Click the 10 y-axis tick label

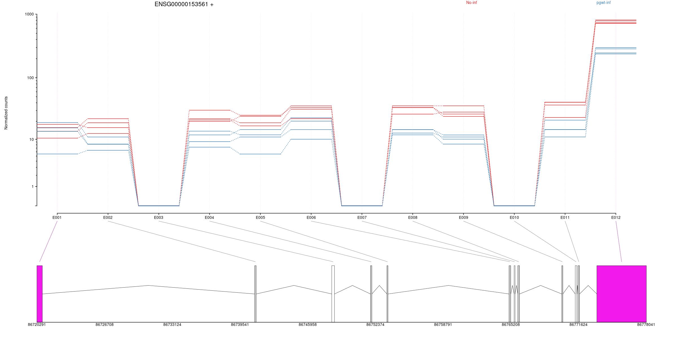click(x=31, y=140)
